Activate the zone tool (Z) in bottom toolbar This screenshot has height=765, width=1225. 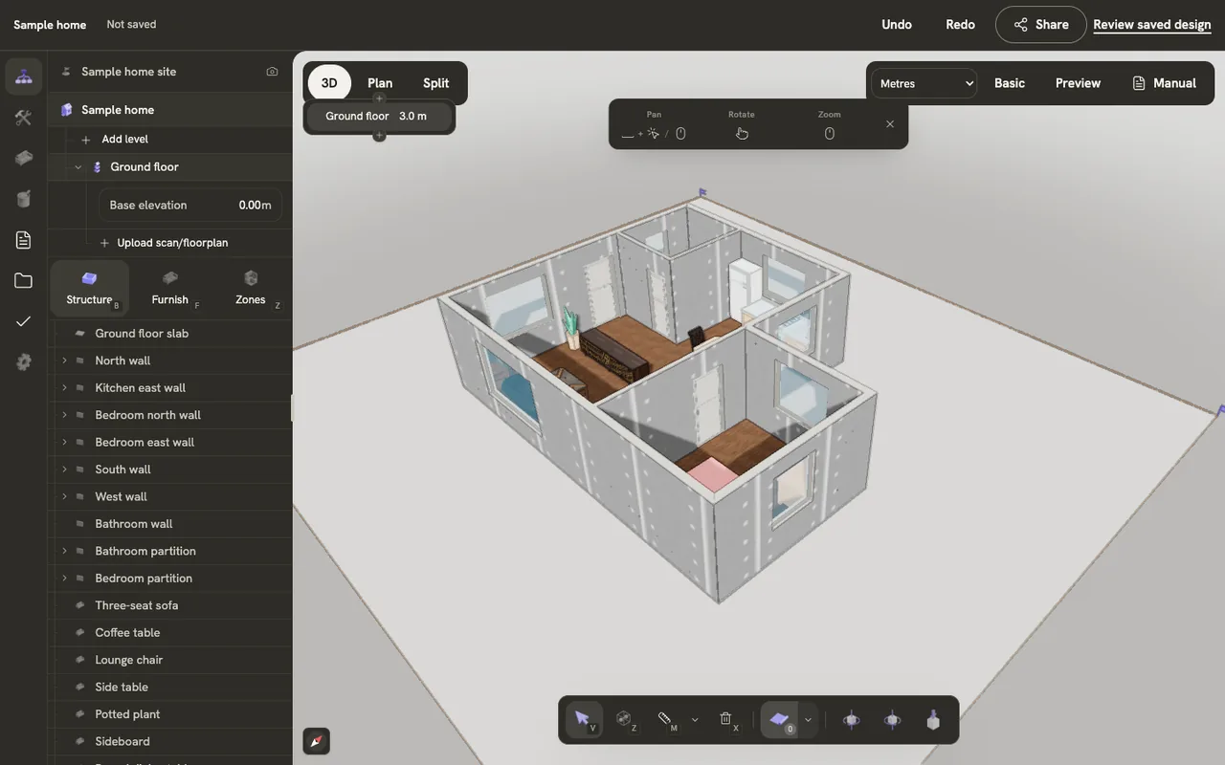tap(625, 719)
